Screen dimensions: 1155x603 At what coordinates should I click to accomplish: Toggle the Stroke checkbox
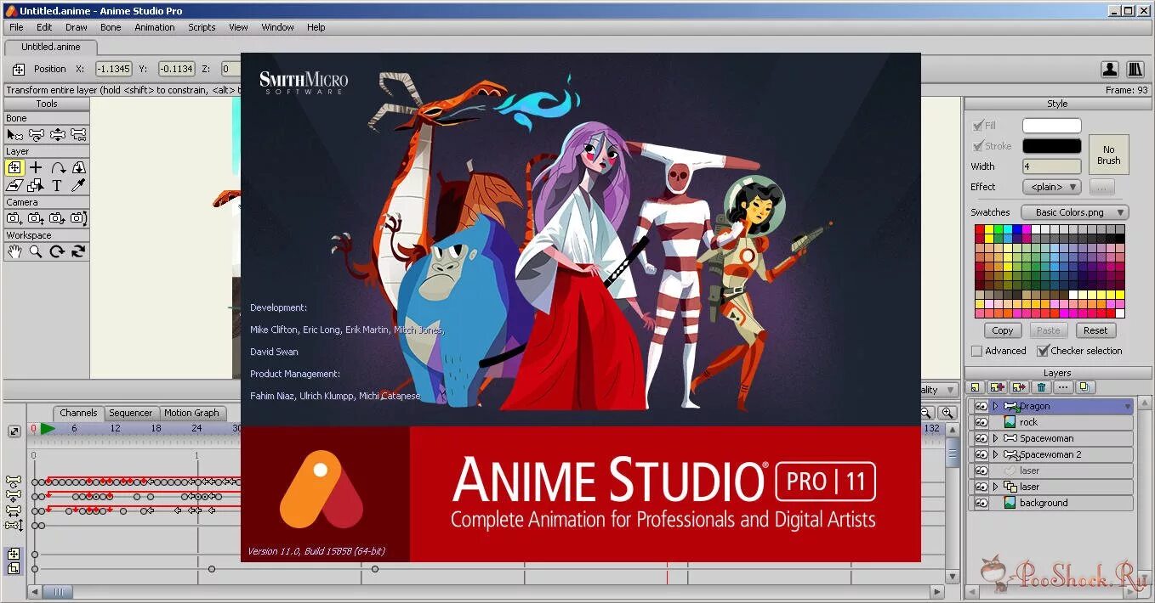[977, 146]
